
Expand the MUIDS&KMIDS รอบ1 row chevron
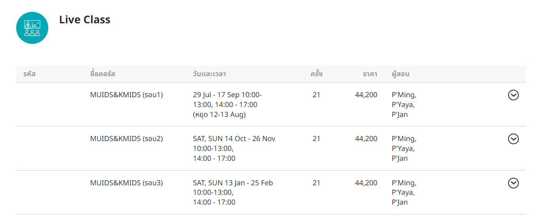pyautogui.click(x=513, y=95)
